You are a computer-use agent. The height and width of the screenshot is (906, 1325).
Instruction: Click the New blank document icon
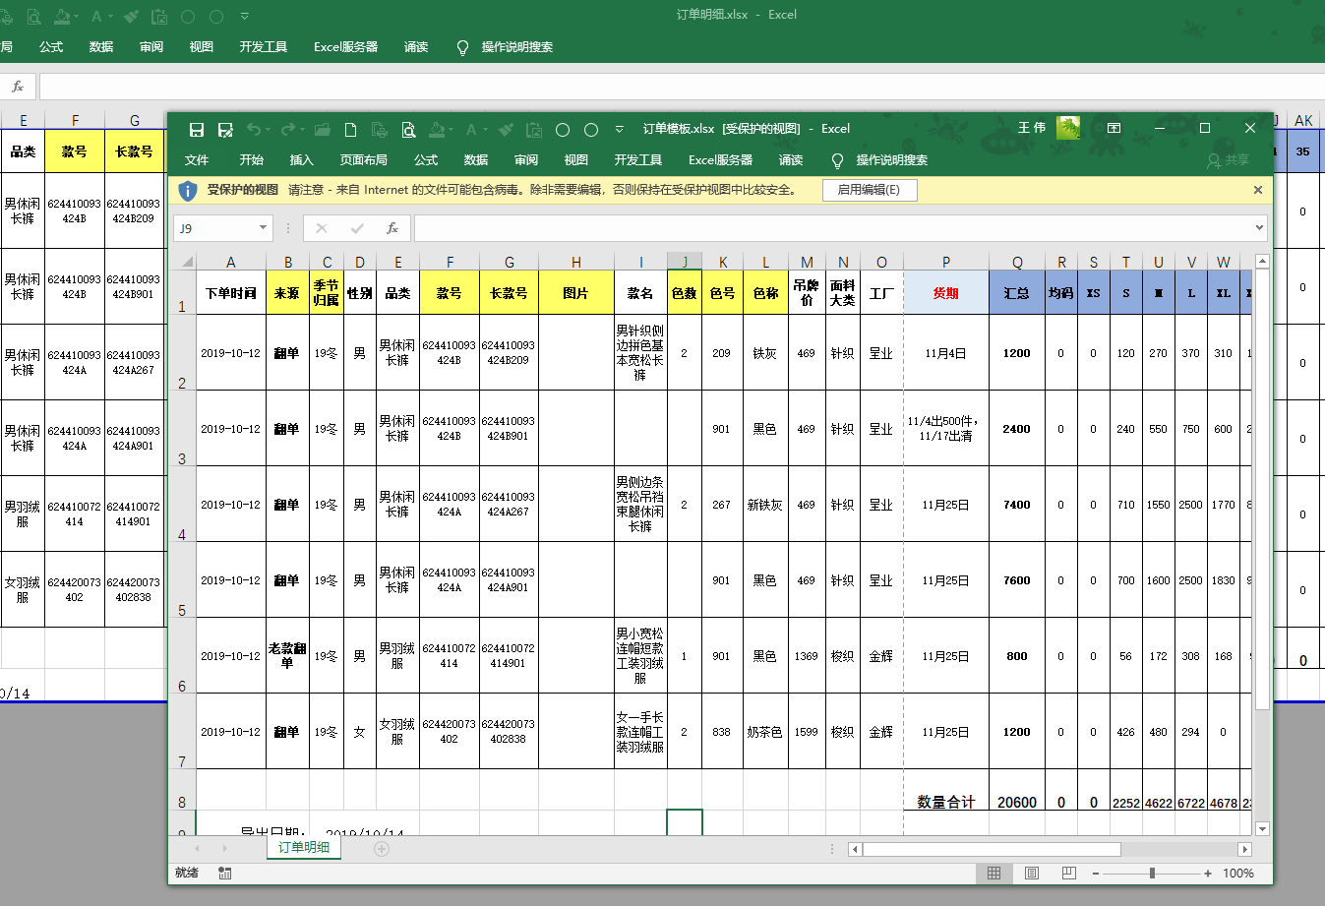point(350,129)
